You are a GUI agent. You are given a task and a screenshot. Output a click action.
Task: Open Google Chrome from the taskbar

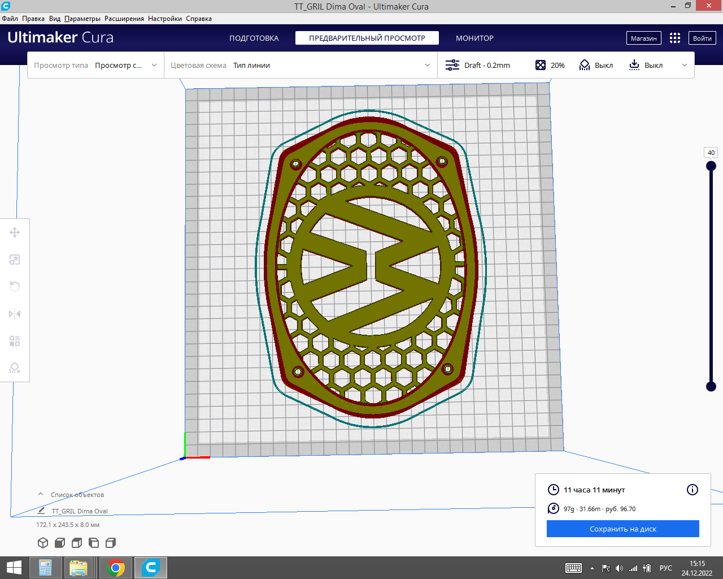[x=116, y=568]
